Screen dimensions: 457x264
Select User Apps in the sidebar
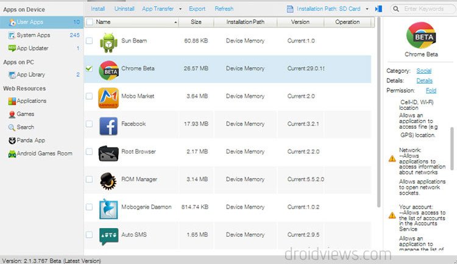[x=41, y=22]
